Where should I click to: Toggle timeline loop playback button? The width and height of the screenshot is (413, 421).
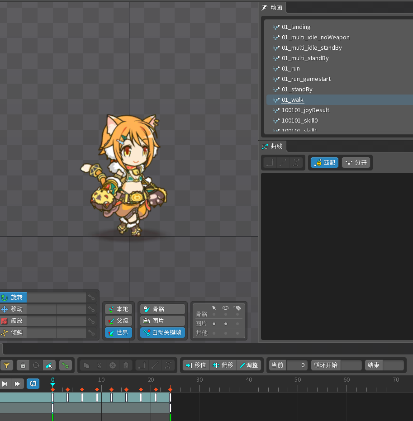click(33, 383)
